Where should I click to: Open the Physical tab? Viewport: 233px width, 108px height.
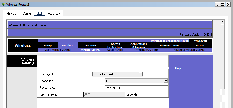tap(12, 14)
